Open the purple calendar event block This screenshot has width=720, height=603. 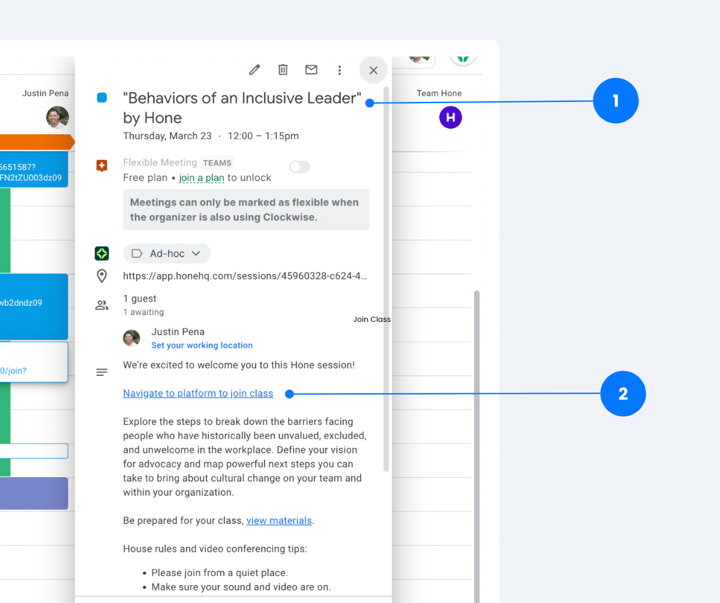tap(34, 493)
